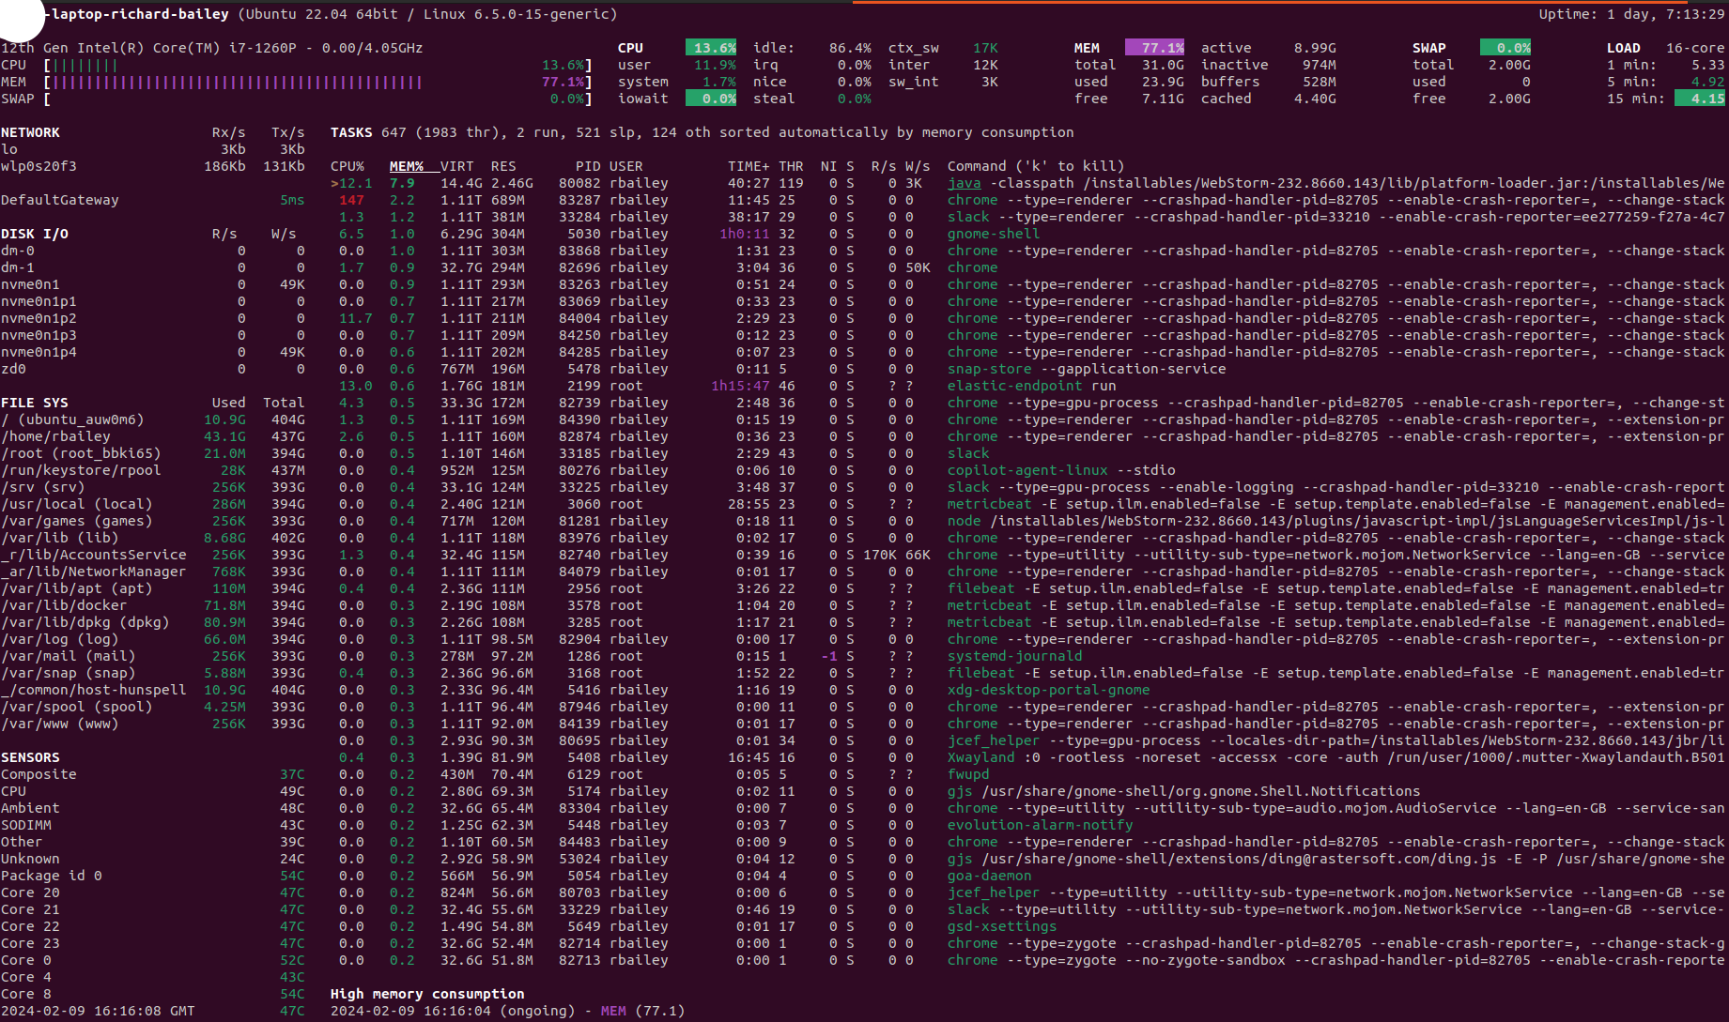The image size is (1729, 1022).
Task: Click the Composite sensor row
Action: [x=152, y=774]
